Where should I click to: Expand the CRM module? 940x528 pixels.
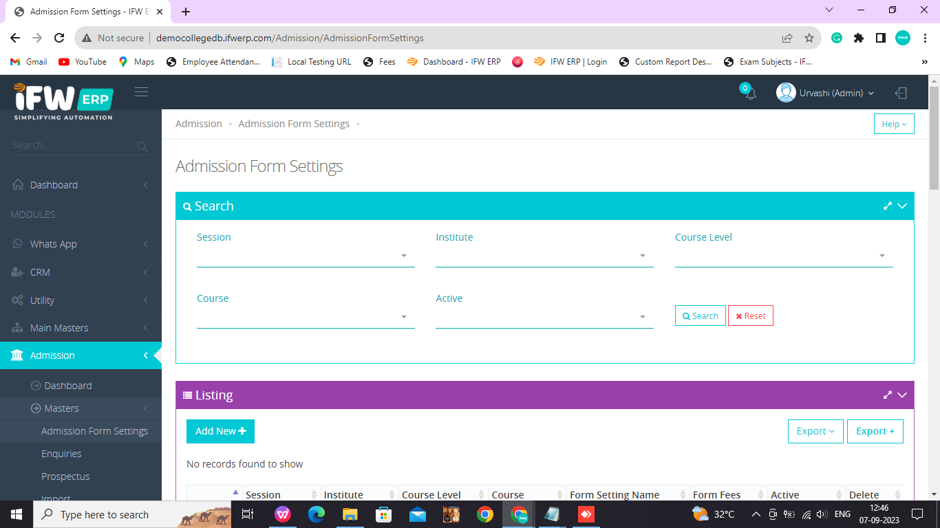[81, 272]
